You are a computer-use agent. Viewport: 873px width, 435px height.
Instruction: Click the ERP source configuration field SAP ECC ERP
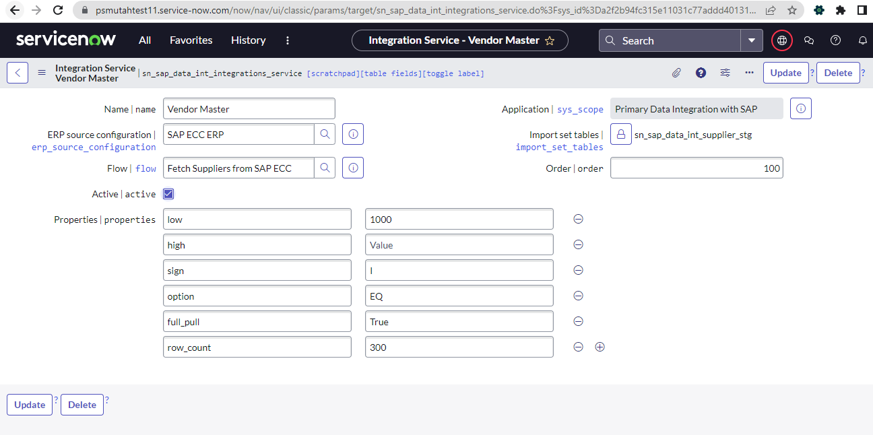click(x=238, y=135)
